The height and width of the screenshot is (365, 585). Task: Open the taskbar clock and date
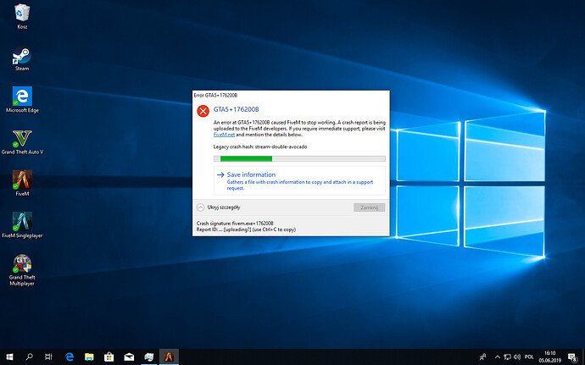(x=550, y=357)
